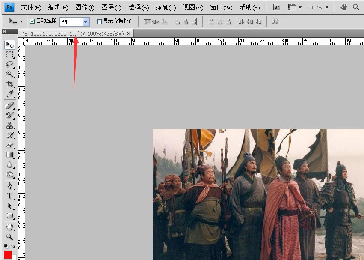Viewport: 364px width, 260px height.
Task: Select the Gradient tool
Action: (9, 155)
